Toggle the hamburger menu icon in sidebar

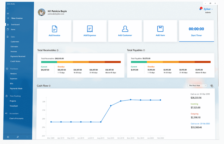(8, 13)
